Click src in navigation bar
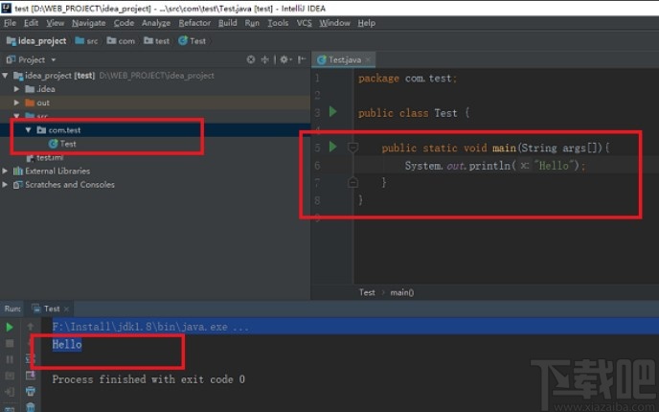This screenshot has height=412, width=659. click(86, 41)
